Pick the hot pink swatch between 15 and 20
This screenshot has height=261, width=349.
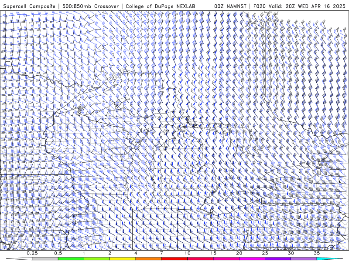pos(226,259)
